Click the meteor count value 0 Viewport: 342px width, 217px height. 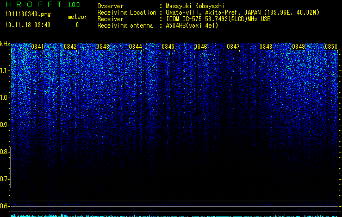click(x=77, y=25)
